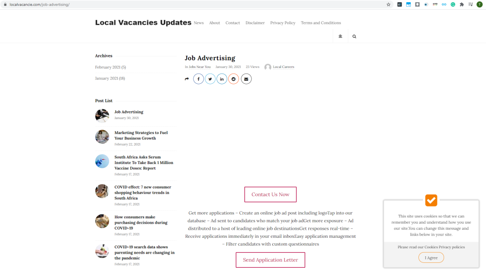Click the browser address bar URL
486x273 pixels.
39,5
